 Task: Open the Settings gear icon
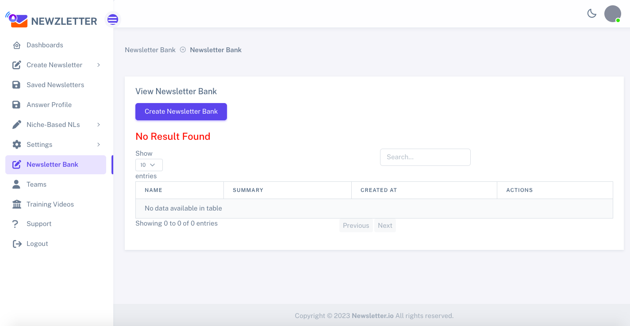coord(17,144)
